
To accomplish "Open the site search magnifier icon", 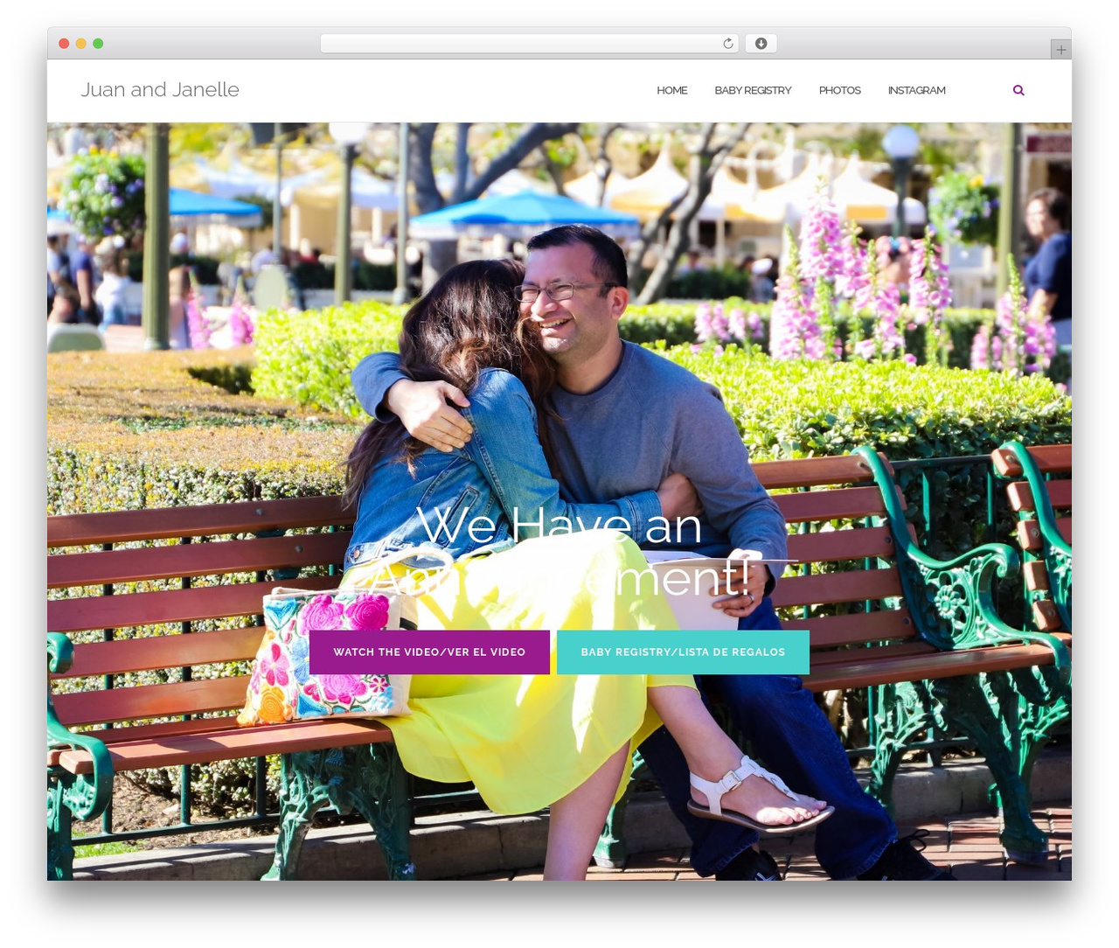I will 1018,90.
